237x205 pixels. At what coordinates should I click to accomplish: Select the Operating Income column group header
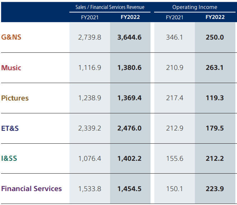(195, 7)
